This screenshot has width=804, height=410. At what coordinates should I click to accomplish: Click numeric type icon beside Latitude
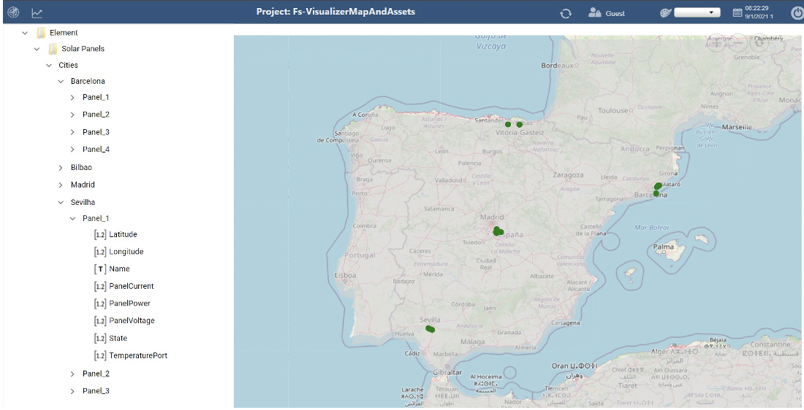pyautogui.click(x=100, y=234)
